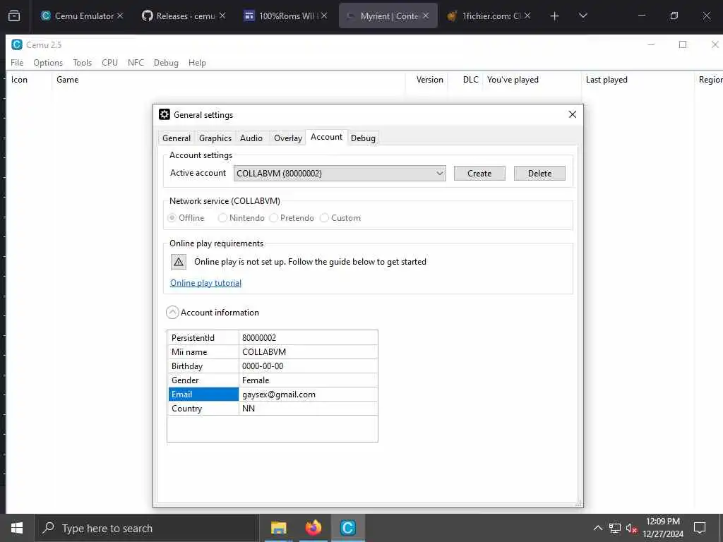Screen dimensions: 723x542
Task: Open the Active account dropdown
Action: click(340, 174)
